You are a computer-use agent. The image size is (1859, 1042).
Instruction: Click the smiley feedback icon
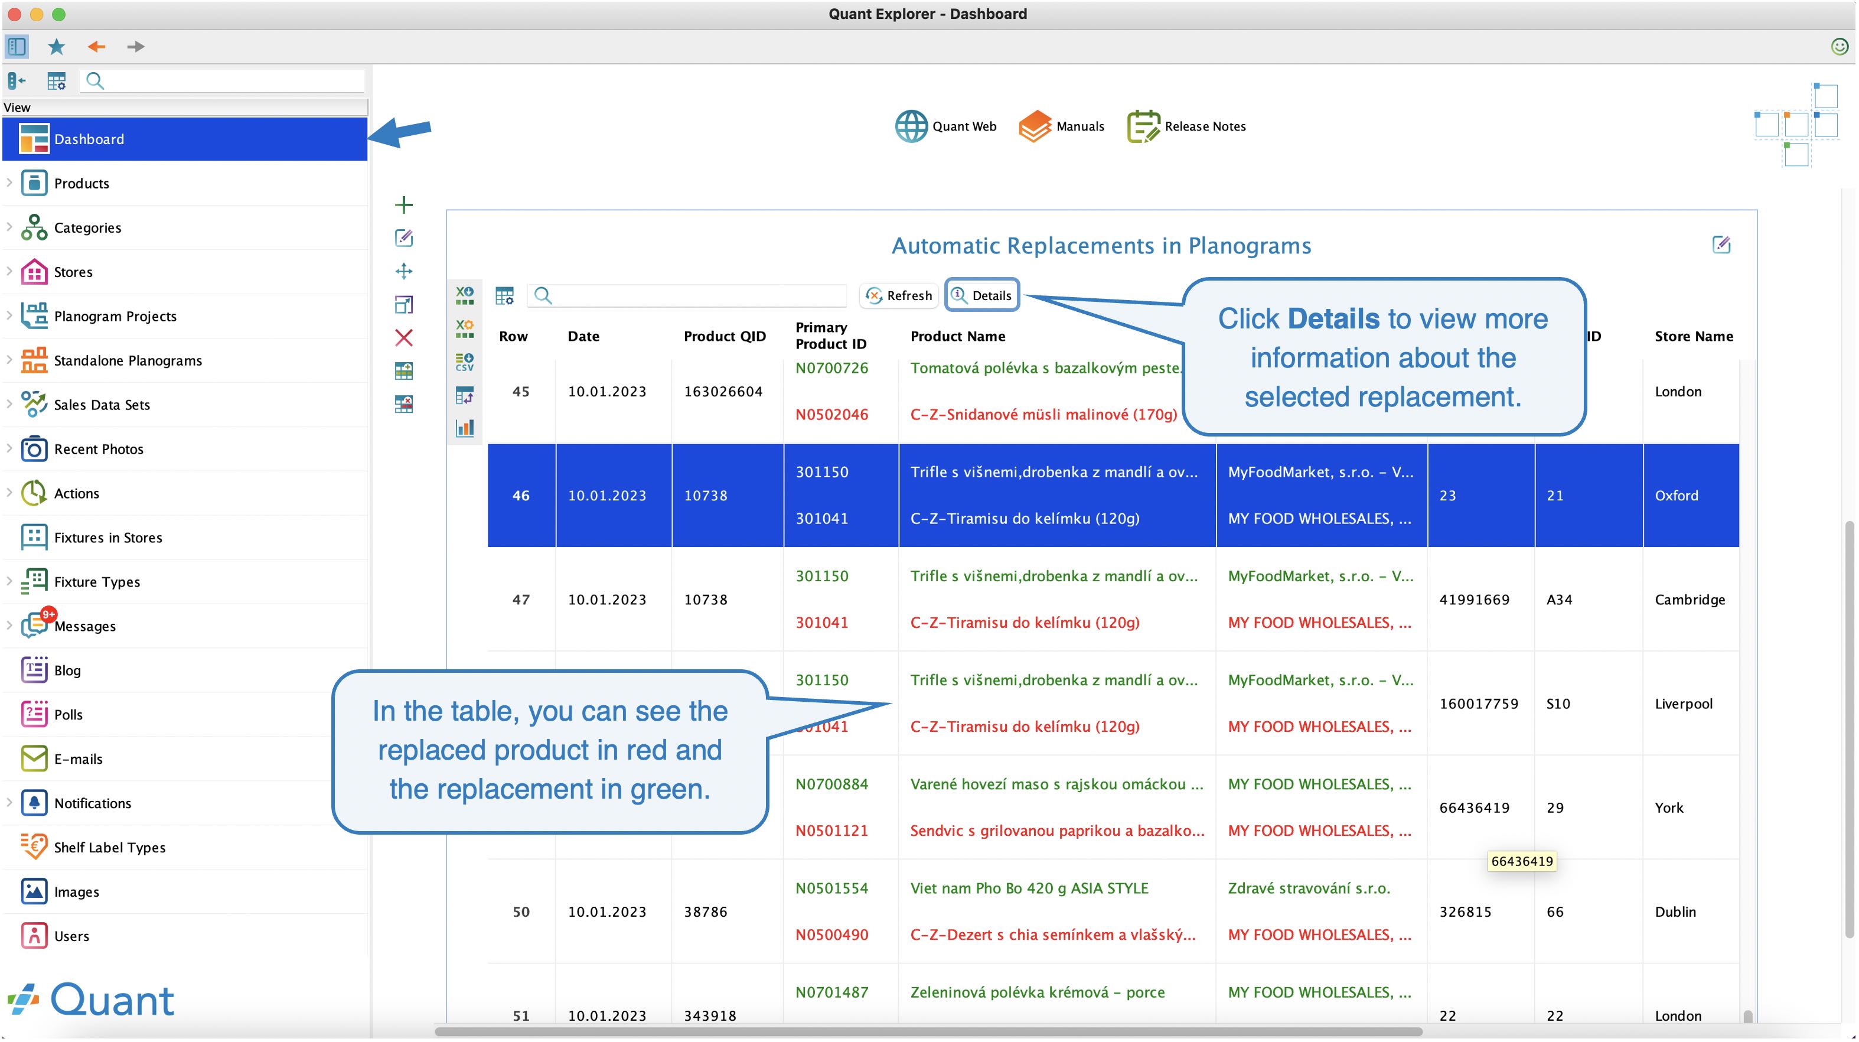point(1840,47)
